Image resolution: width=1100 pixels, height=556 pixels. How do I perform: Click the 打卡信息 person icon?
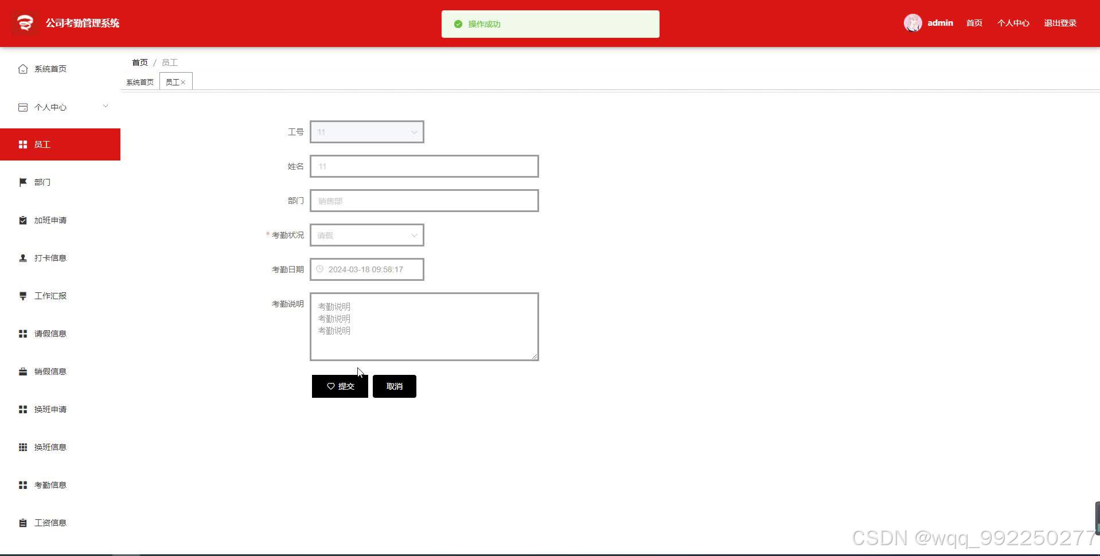[x=23, y=258]
